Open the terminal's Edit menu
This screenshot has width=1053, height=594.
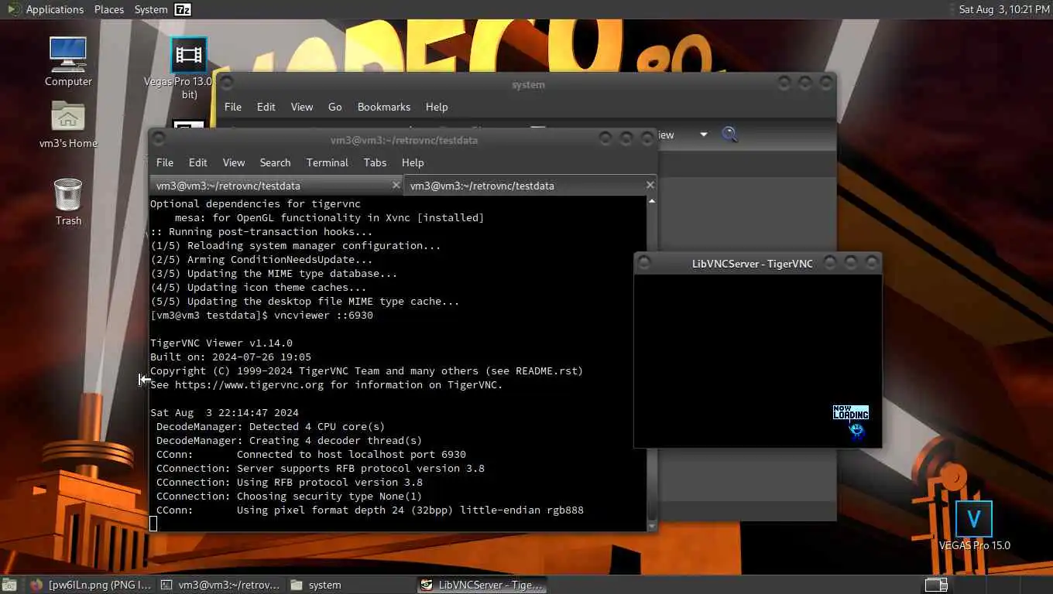point(197,162)
